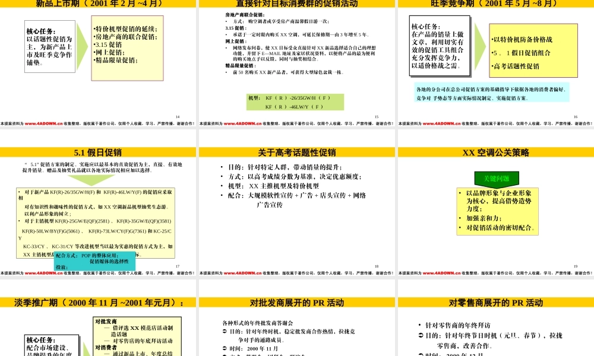Click the green 关键问题 callout shape
The height and width of the screenshot is (356, 594).
[x=498, y=177]
